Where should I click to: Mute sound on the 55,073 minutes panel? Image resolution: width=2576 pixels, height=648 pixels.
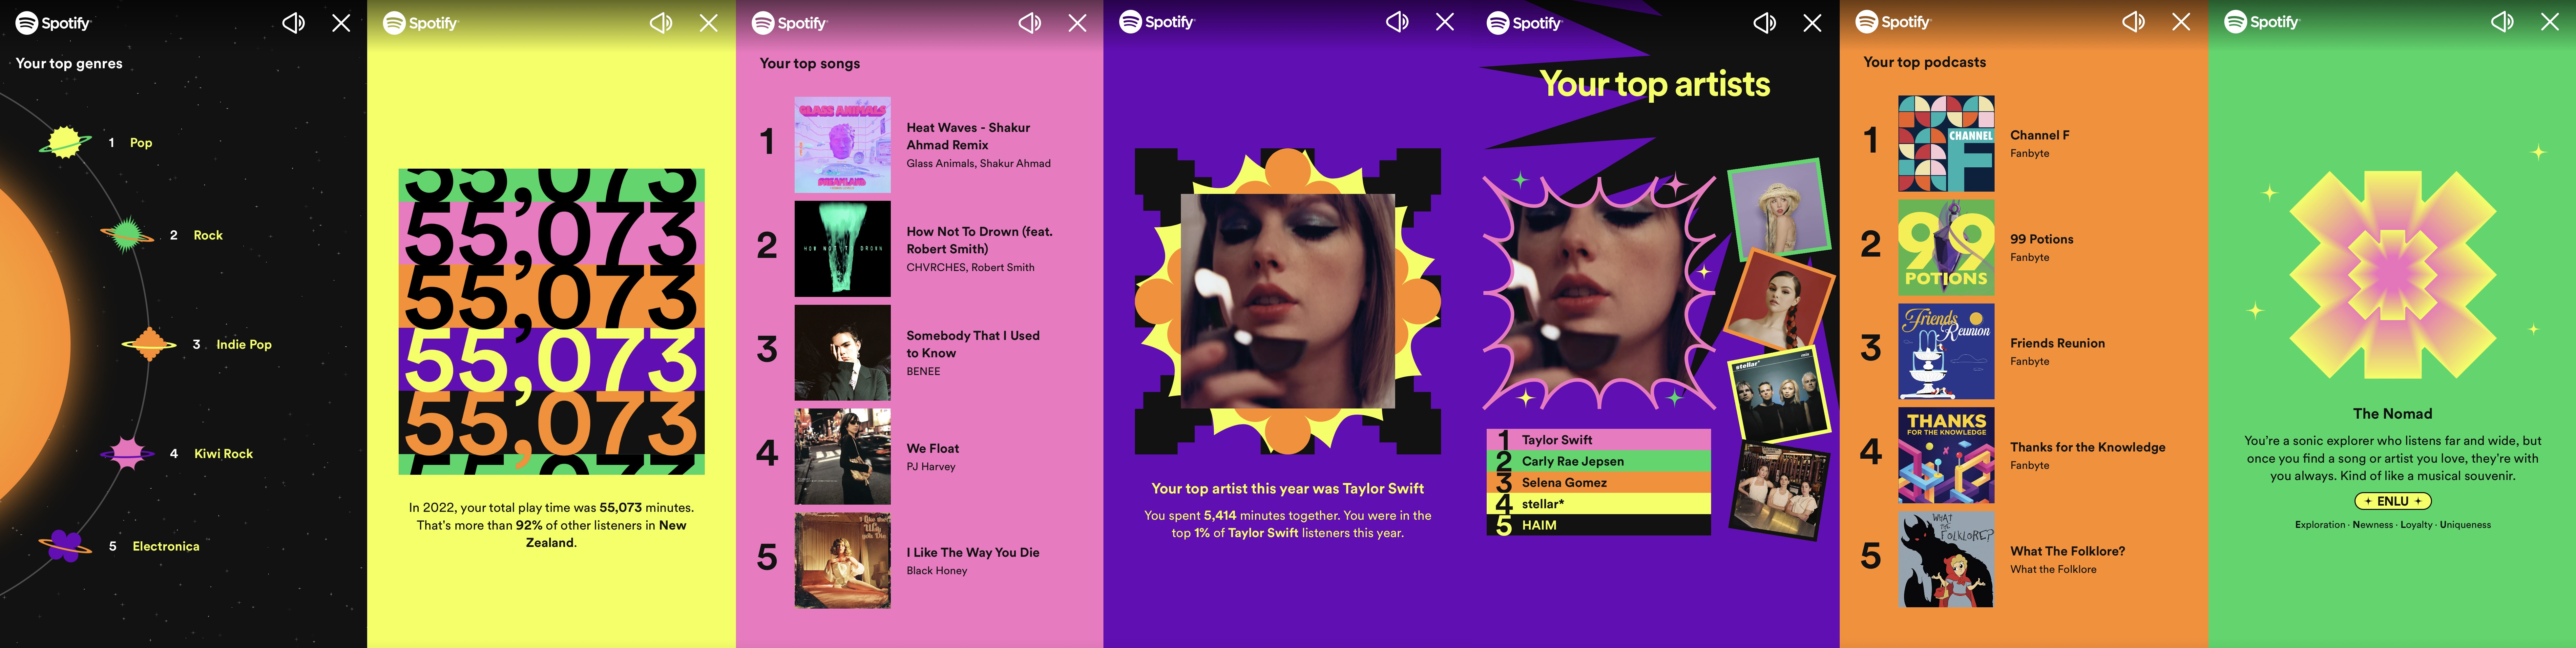point(661,23)
